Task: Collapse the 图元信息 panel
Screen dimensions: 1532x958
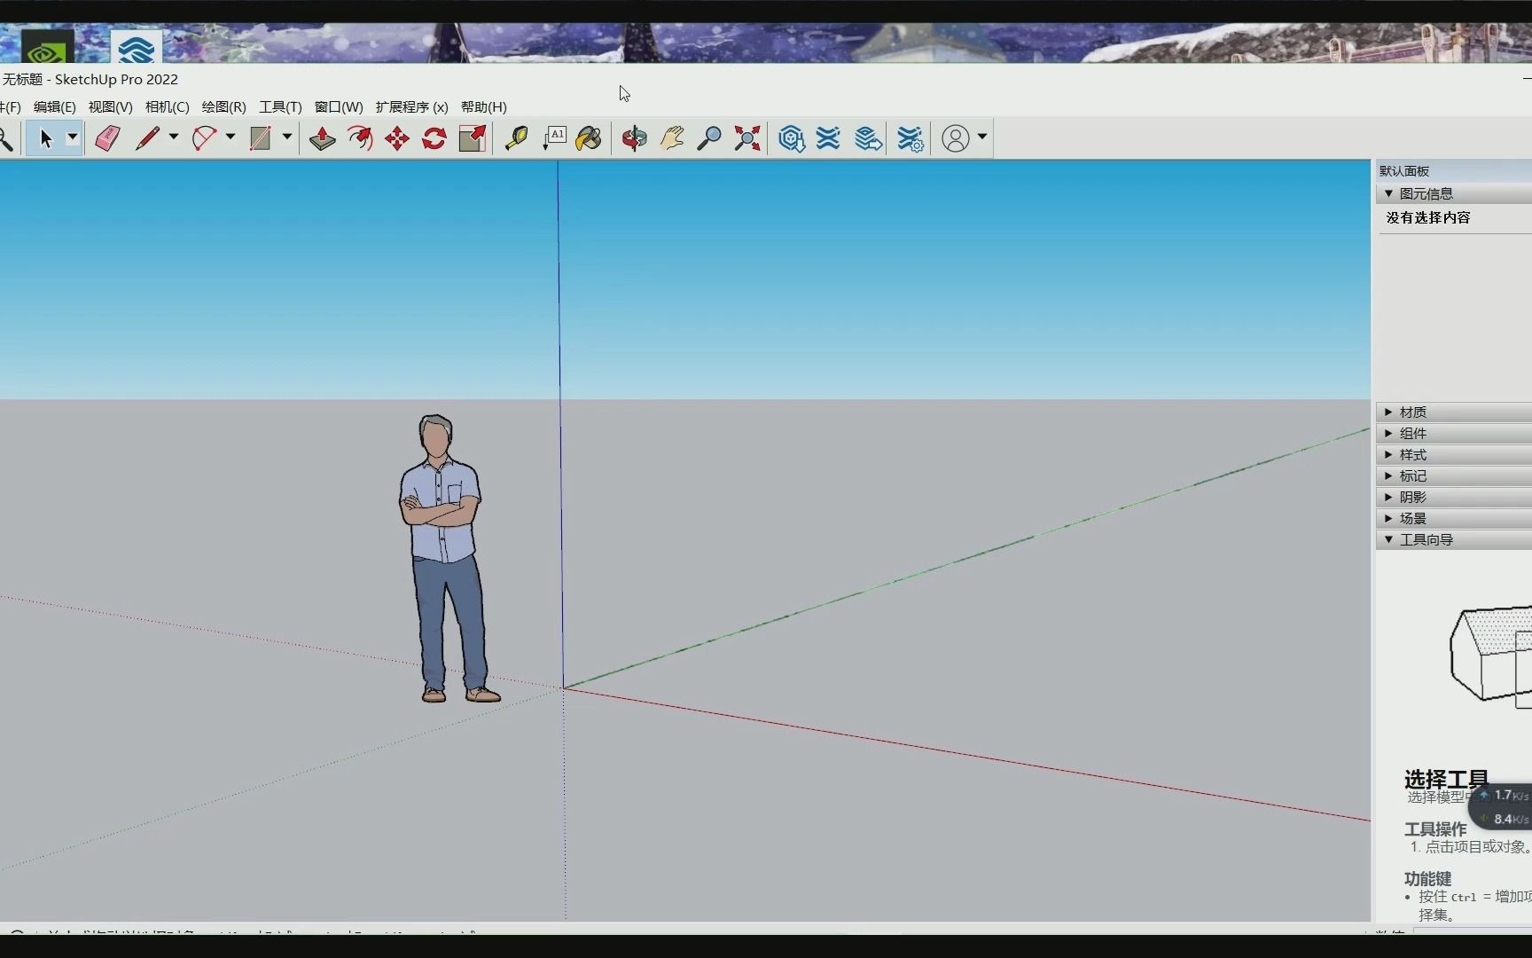Action: tap(1454, 193)
